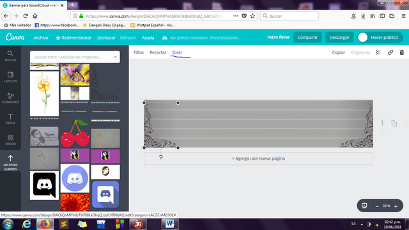Select the round blue Discord logo thumbnail
Viewport: 409px width, 230px height.
(75, 178)
